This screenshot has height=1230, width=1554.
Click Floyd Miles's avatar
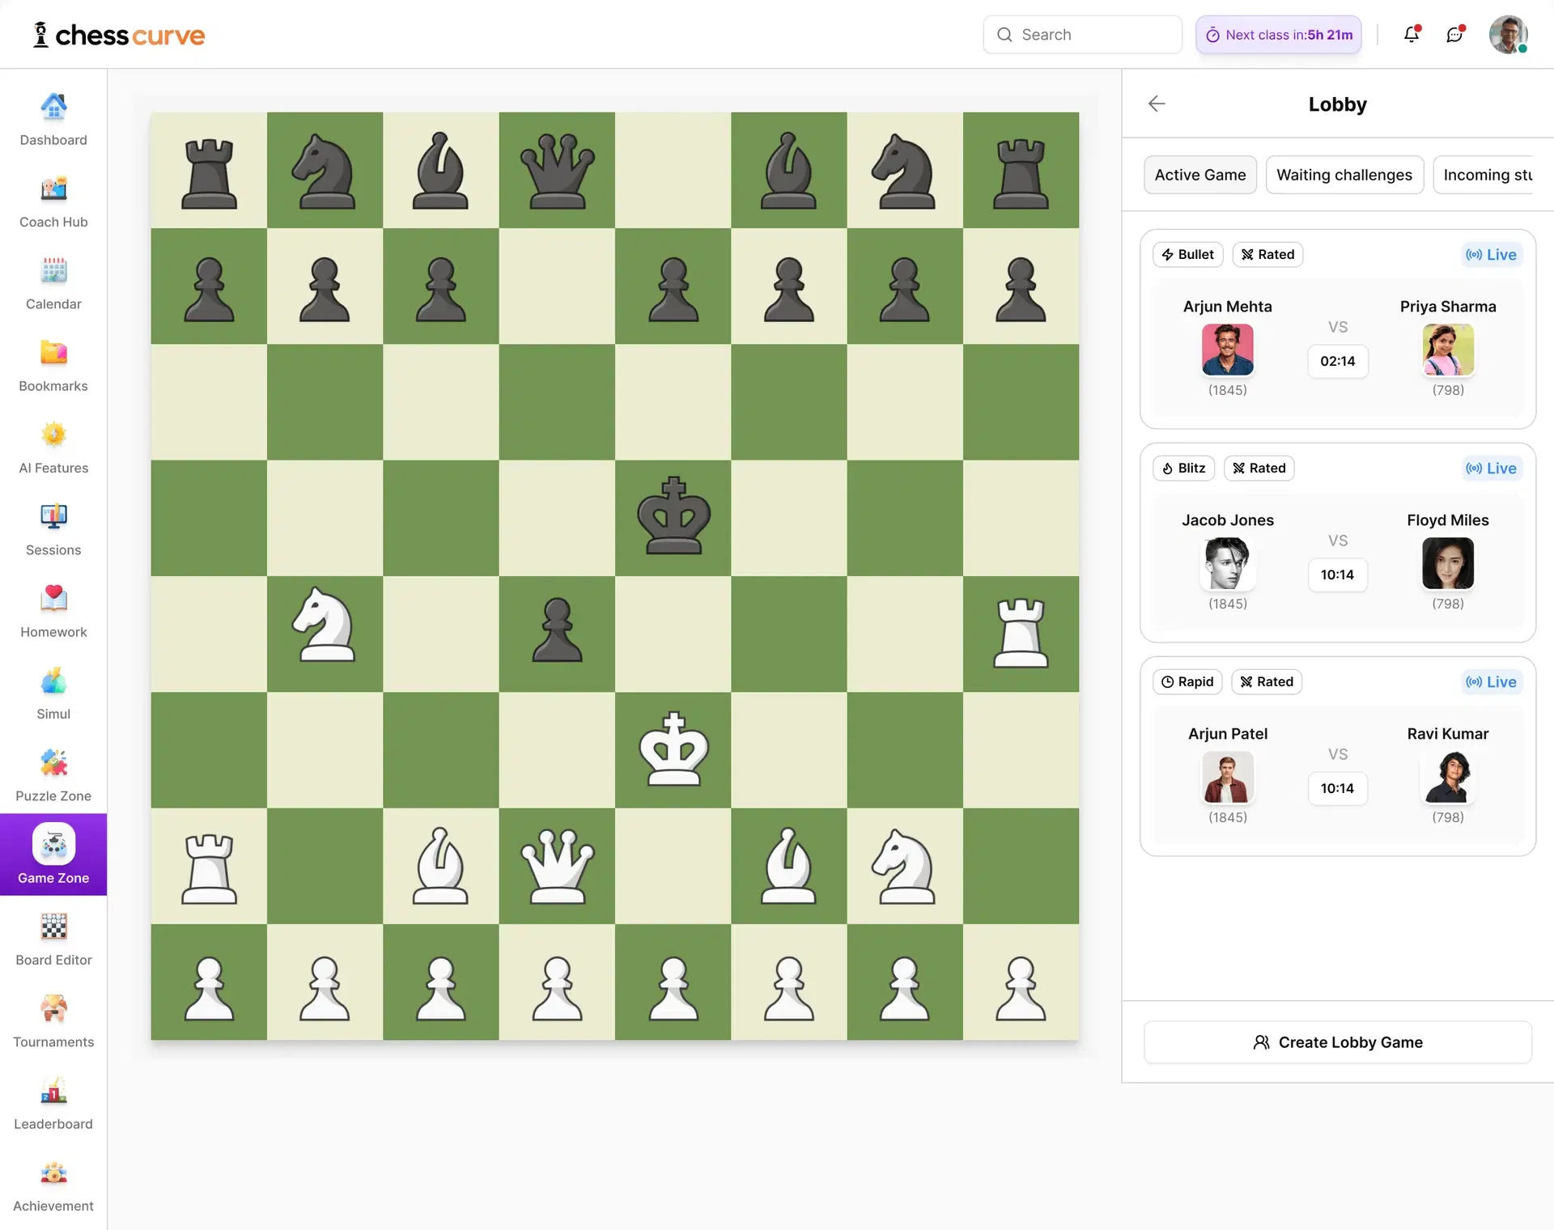coord(1448,563)
